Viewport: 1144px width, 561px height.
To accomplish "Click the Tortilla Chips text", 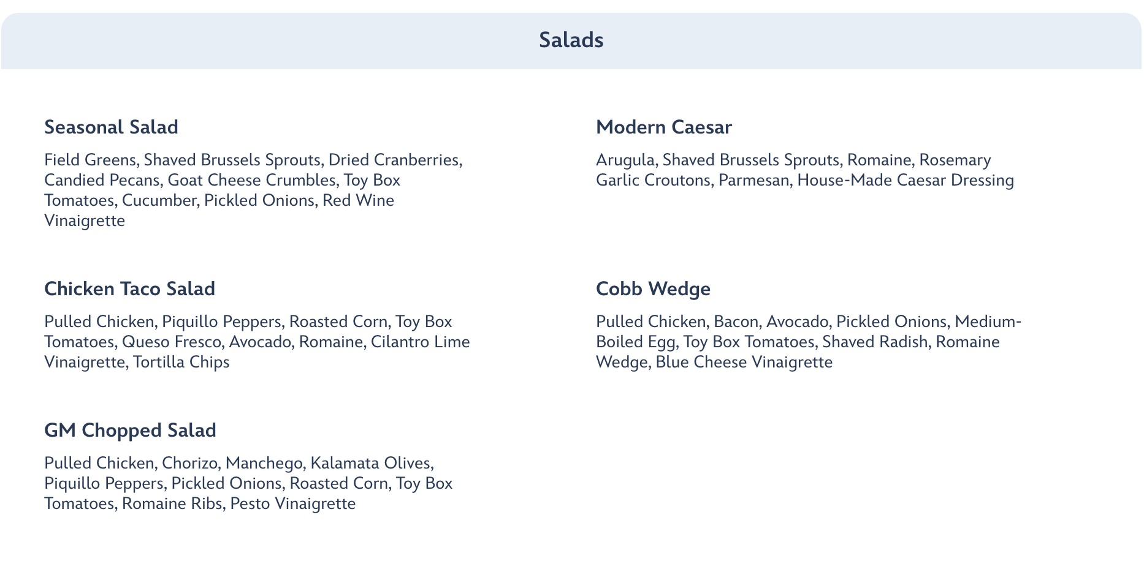I will click(x=181, y=362).
